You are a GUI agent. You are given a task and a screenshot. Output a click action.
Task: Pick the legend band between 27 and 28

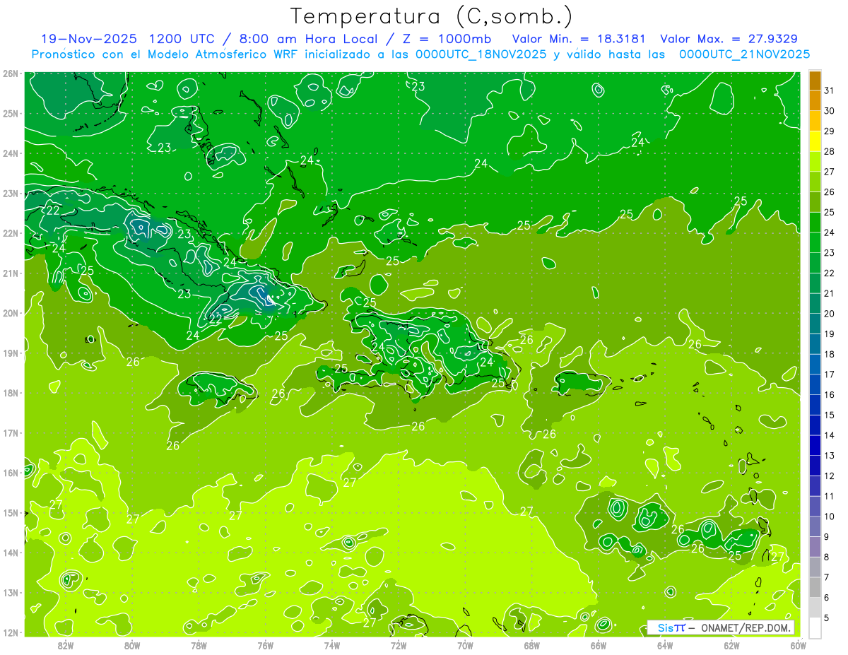[815, 162]
